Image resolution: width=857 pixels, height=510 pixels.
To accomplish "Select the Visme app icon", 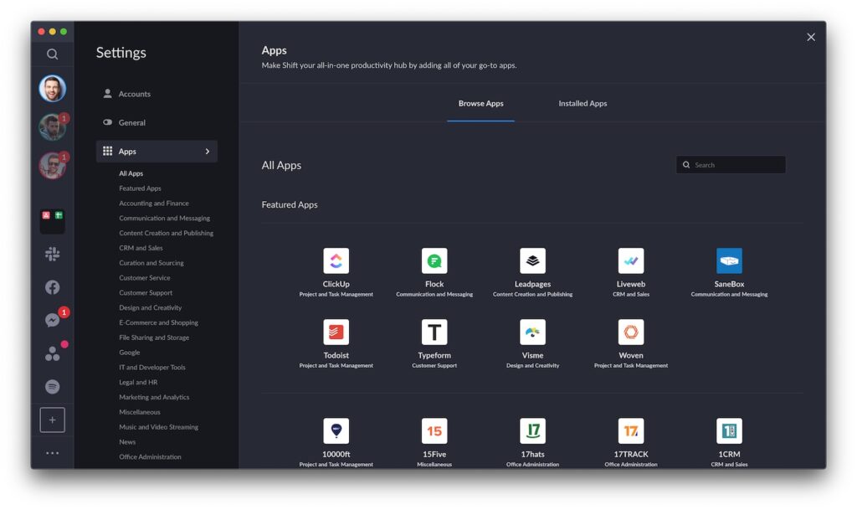I will 533,332.
